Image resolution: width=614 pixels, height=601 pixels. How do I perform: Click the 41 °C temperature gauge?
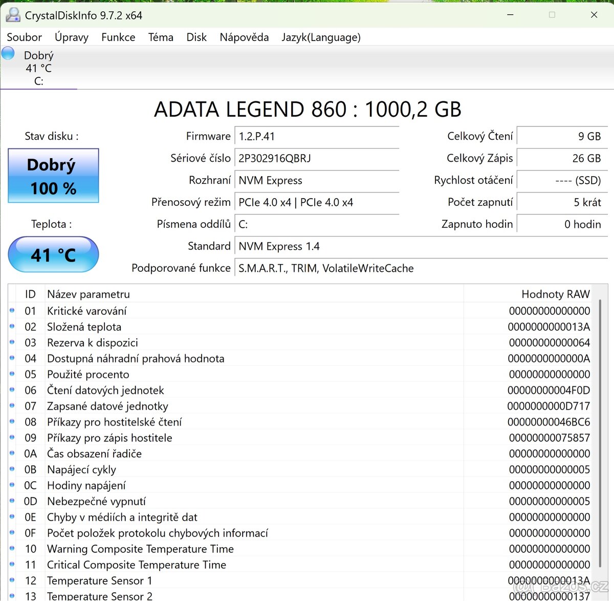pos(53,254)
